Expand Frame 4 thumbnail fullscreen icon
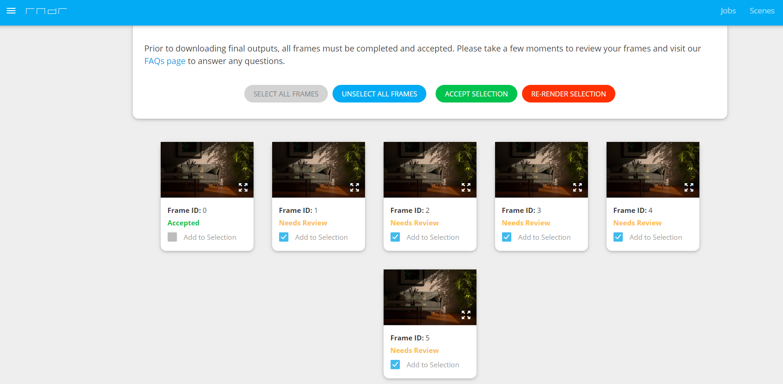Image resolution: width=783 pixels, height=384 pixels. tap(689, 187)
